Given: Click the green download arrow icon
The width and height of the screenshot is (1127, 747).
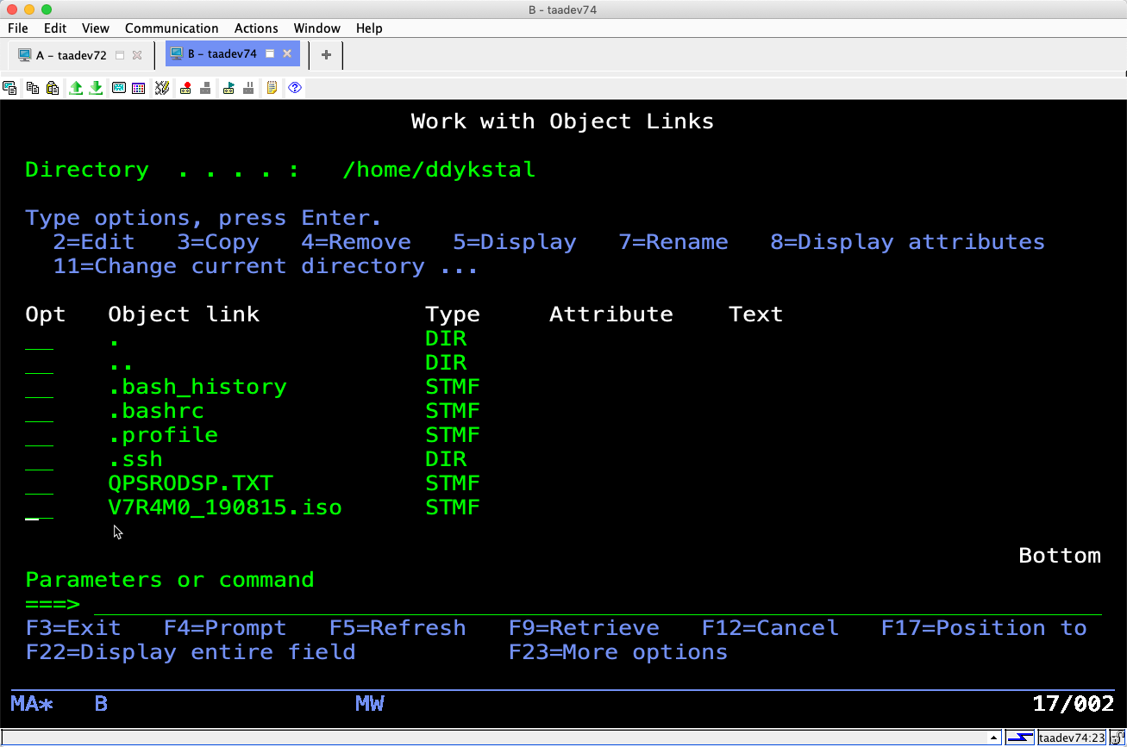Looking at the screenshot, I should 97,88.
